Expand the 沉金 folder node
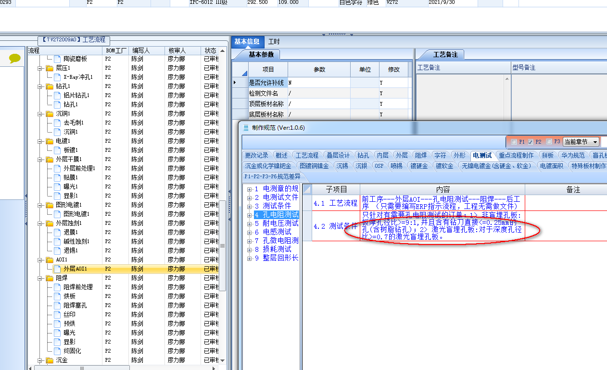 pos(40,360)
